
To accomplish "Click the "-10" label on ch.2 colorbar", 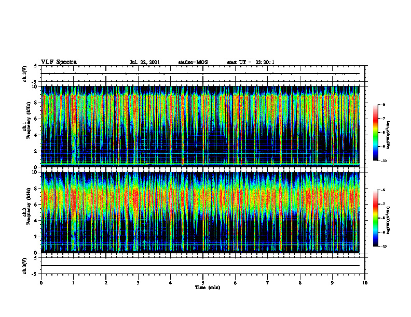I will coord(384,247).
